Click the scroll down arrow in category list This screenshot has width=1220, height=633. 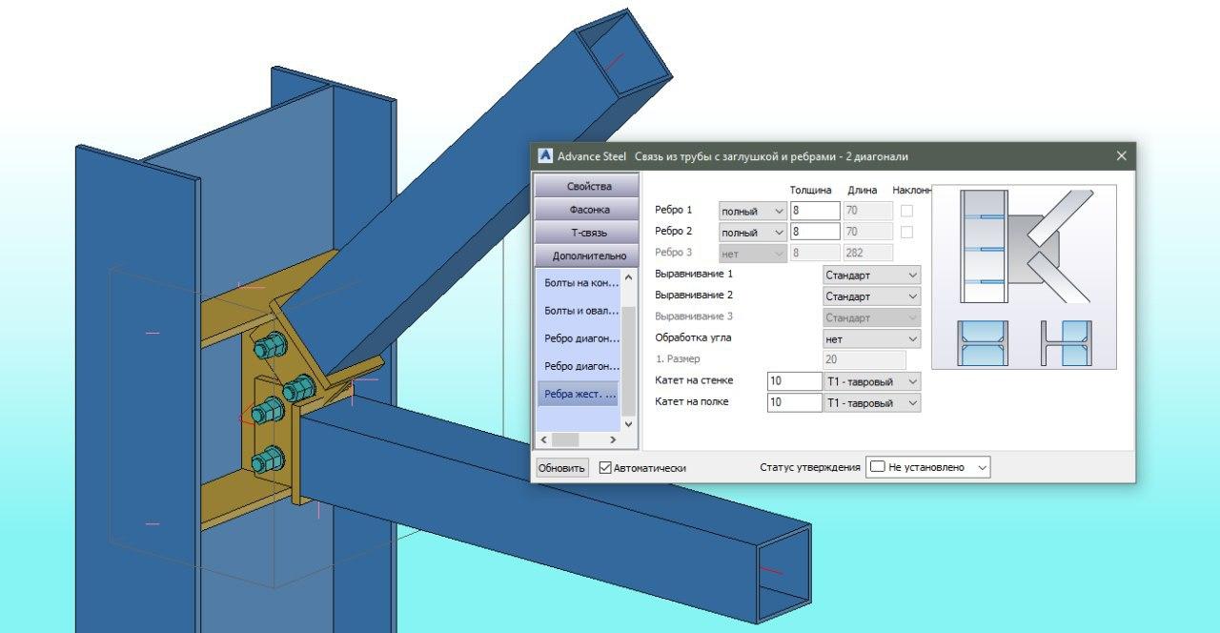click(x=627, y=423)
